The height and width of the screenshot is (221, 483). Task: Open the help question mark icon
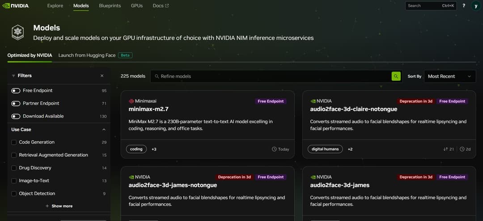click(464, 5)
